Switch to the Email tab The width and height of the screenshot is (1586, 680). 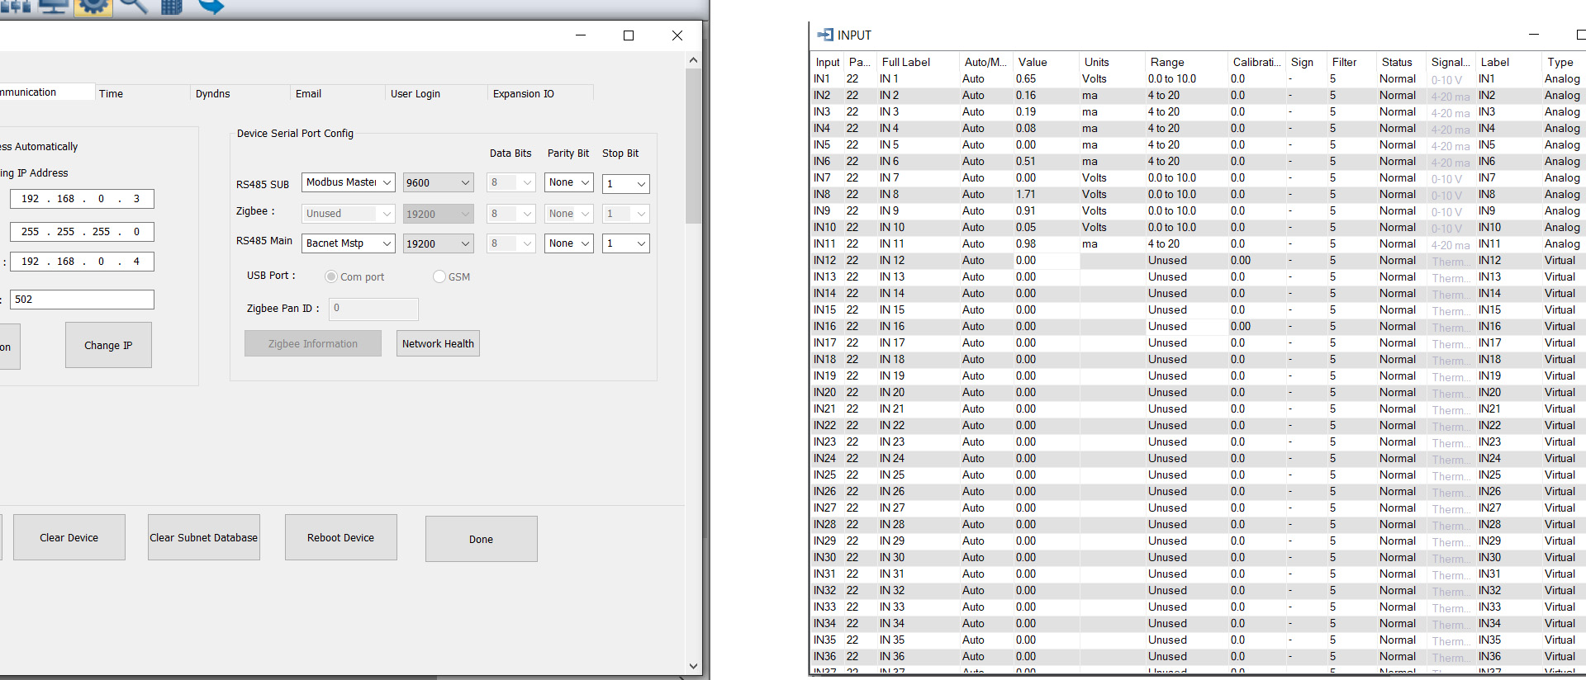(x=308, y=93)
